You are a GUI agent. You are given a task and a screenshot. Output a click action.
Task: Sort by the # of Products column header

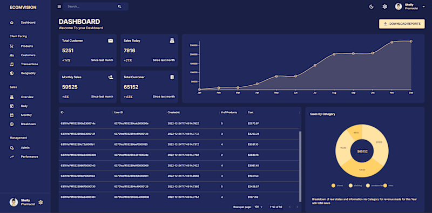(229, 113)
